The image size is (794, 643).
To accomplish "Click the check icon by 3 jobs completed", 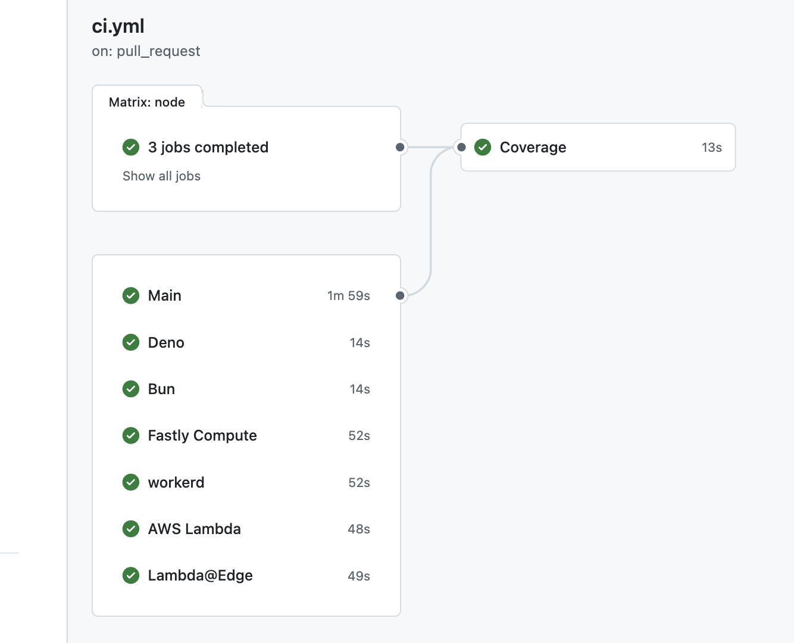I will click(131, 147).
